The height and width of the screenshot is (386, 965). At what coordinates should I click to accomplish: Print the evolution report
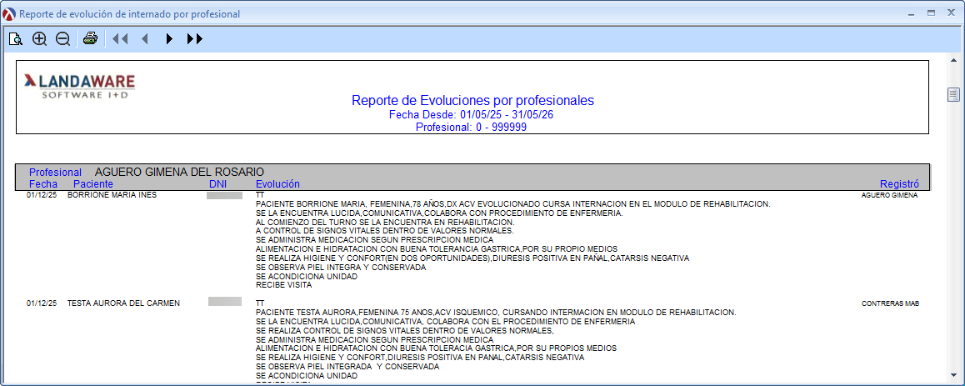tap(91, 39)
